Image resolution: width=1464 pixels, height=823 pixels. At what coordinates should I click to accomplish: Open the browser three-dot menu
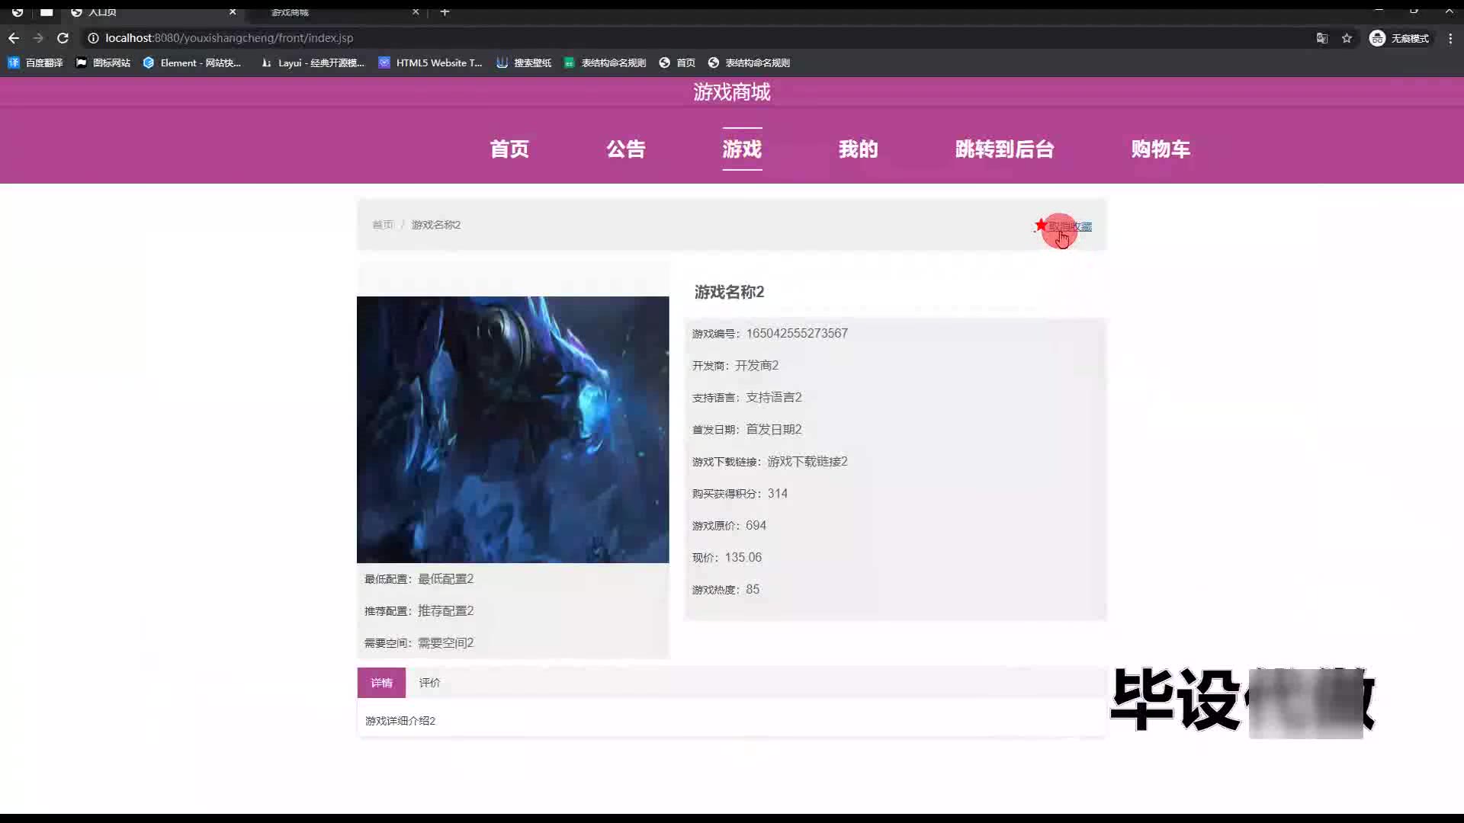point(1450,38)
